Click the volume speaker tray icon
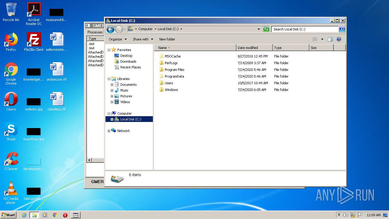 (346, 215)
